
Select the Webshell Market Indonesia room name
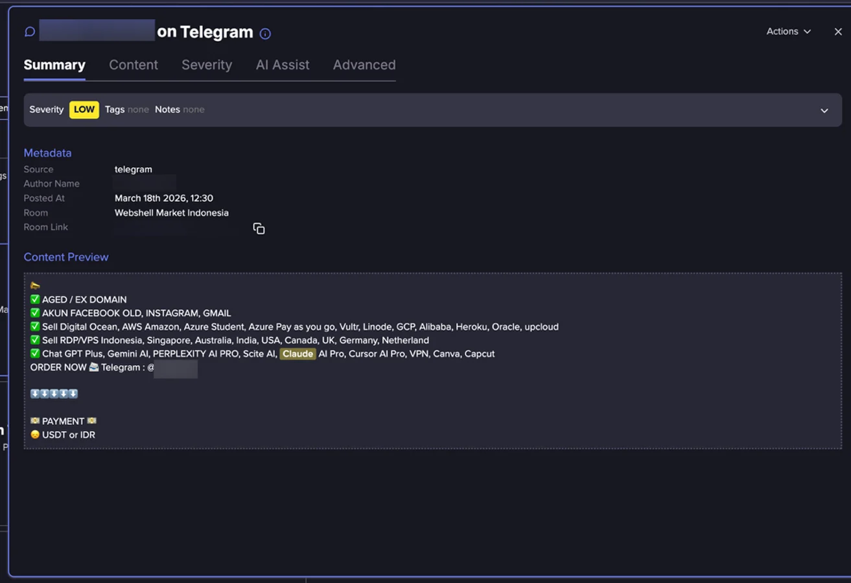click(172, 212)
